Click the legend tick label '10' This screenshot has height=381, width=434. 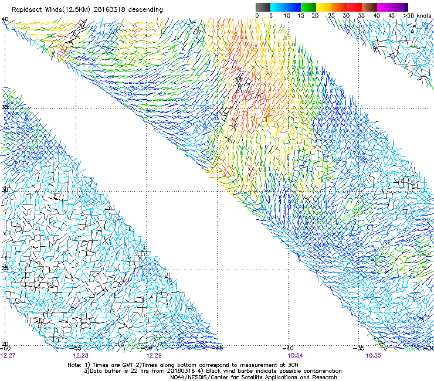(287, 16)
